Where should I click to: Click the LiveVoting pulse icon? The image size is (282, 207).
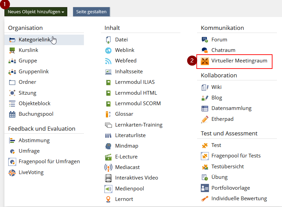(12, 172)
